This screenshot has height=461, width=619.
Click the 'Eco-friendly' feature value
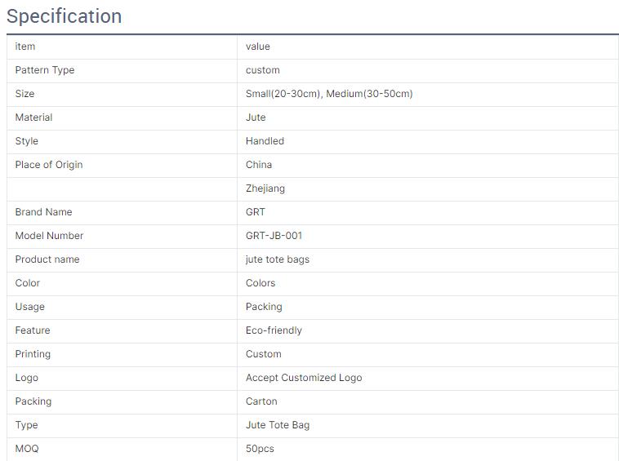pyautogui.click(x=274, y=330)
